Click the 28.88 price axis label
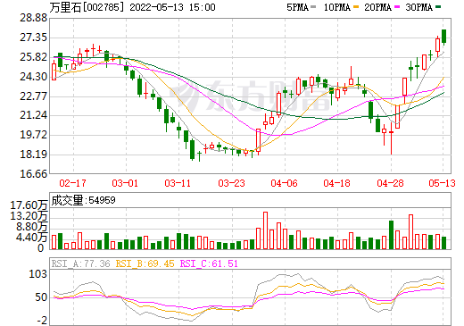464x326 pixels. pos(34,18)
